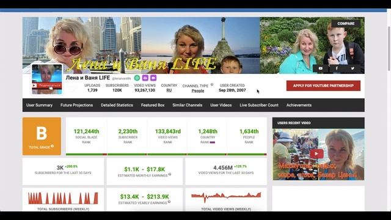Click Apply for YouTube Partnership button
Viewport: 391px width, 220px height.
[x=323, y=86]
